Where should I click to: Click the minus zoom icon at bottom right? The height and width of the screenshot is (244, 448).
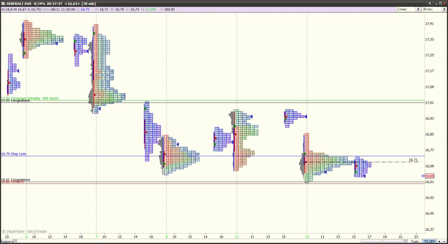tap(444, 241)
